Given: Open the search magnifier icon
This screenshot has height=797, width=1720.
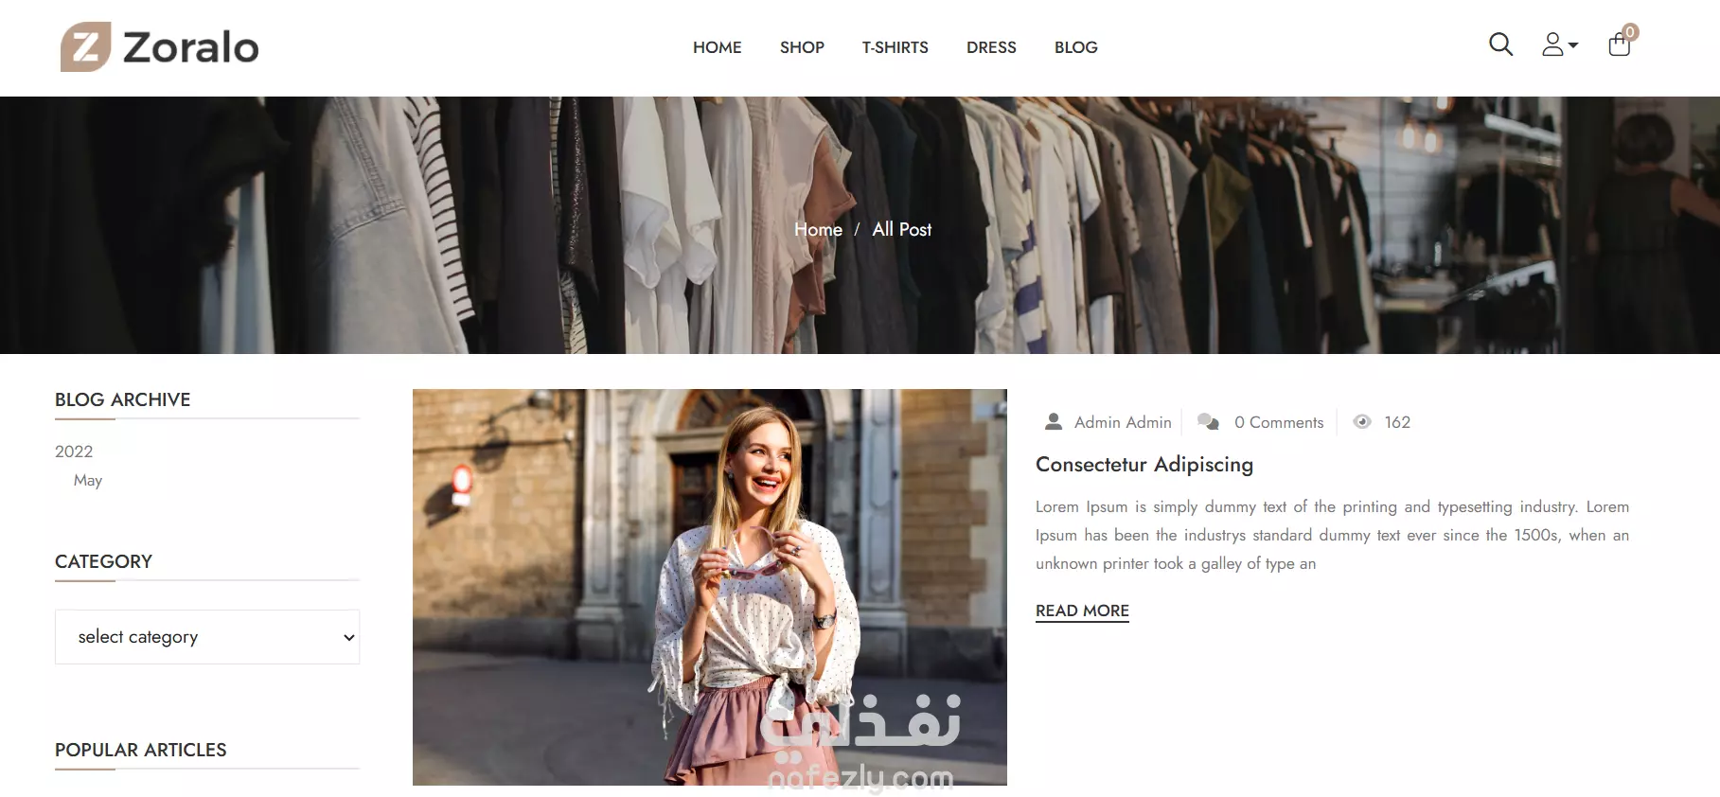Looking at the screenshot, I should (x=1500, y=44).
